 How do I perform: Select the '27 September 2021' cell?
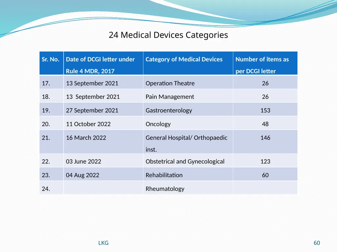point(103,110)
